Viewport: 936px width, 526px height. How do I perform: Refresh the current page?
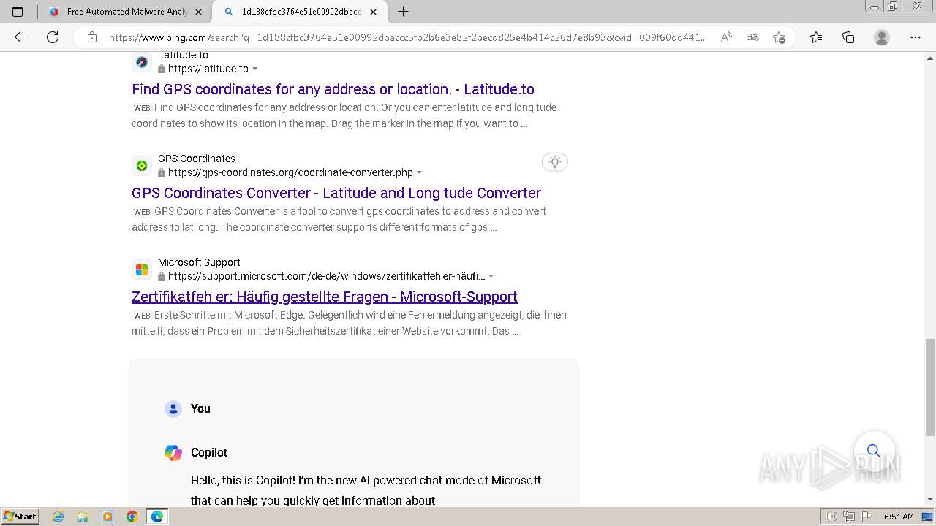(53, 37)
